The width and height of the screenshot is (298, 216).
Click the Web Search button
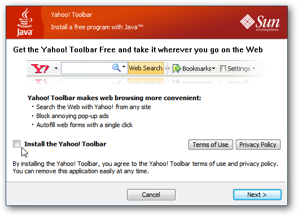[x=146, y=68]
